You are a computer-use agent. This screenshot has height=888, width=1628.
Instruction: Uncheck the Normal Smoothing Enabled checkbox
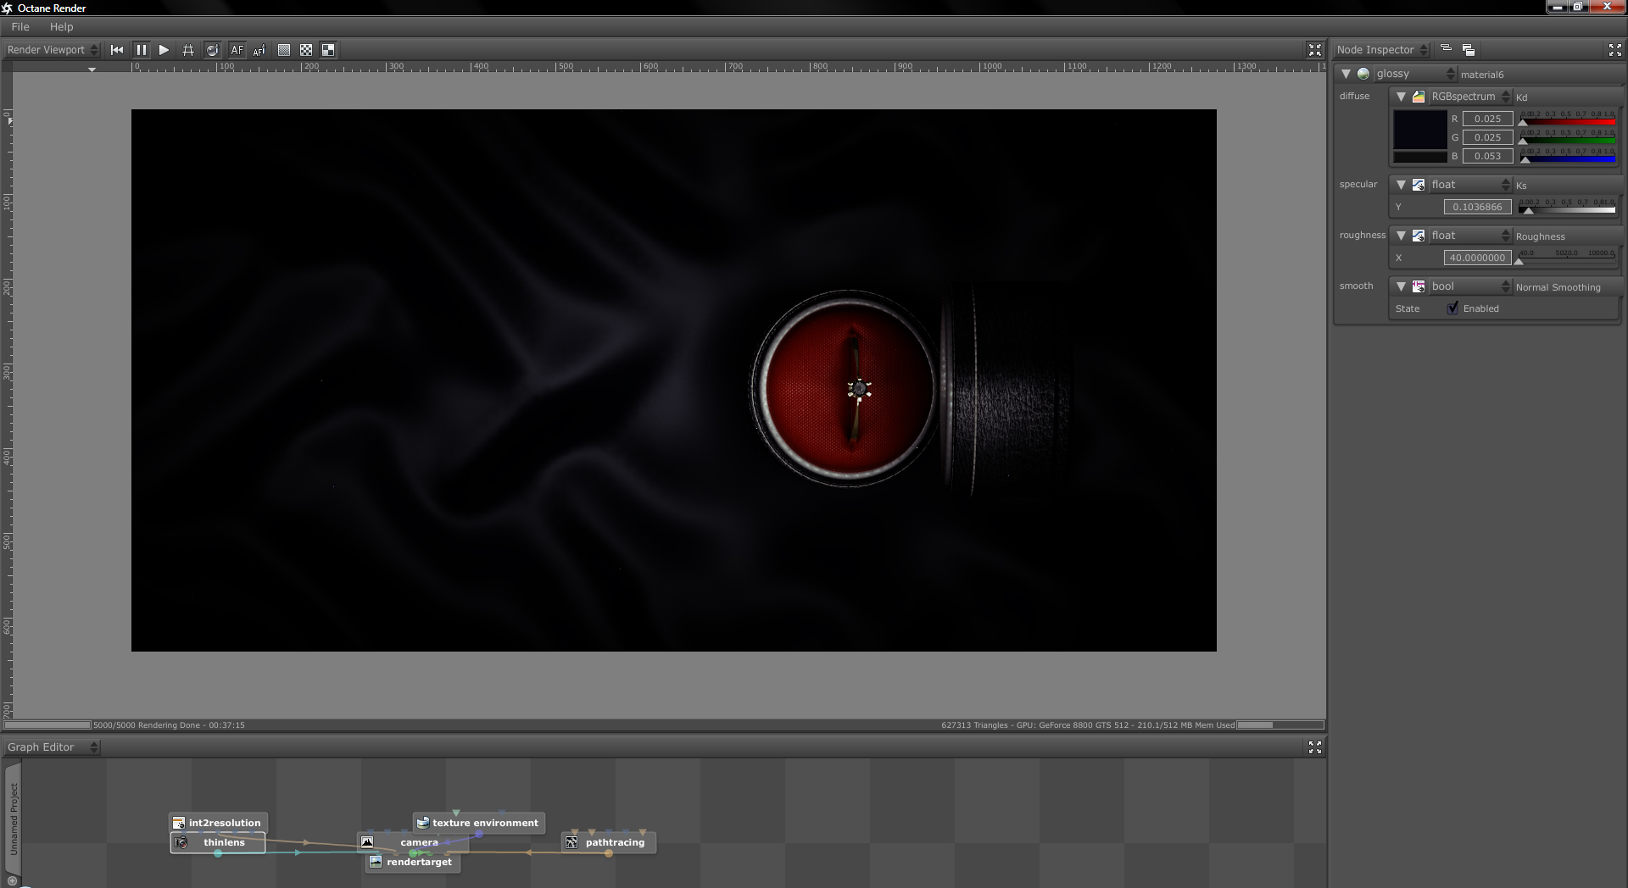pos(1453,308)
